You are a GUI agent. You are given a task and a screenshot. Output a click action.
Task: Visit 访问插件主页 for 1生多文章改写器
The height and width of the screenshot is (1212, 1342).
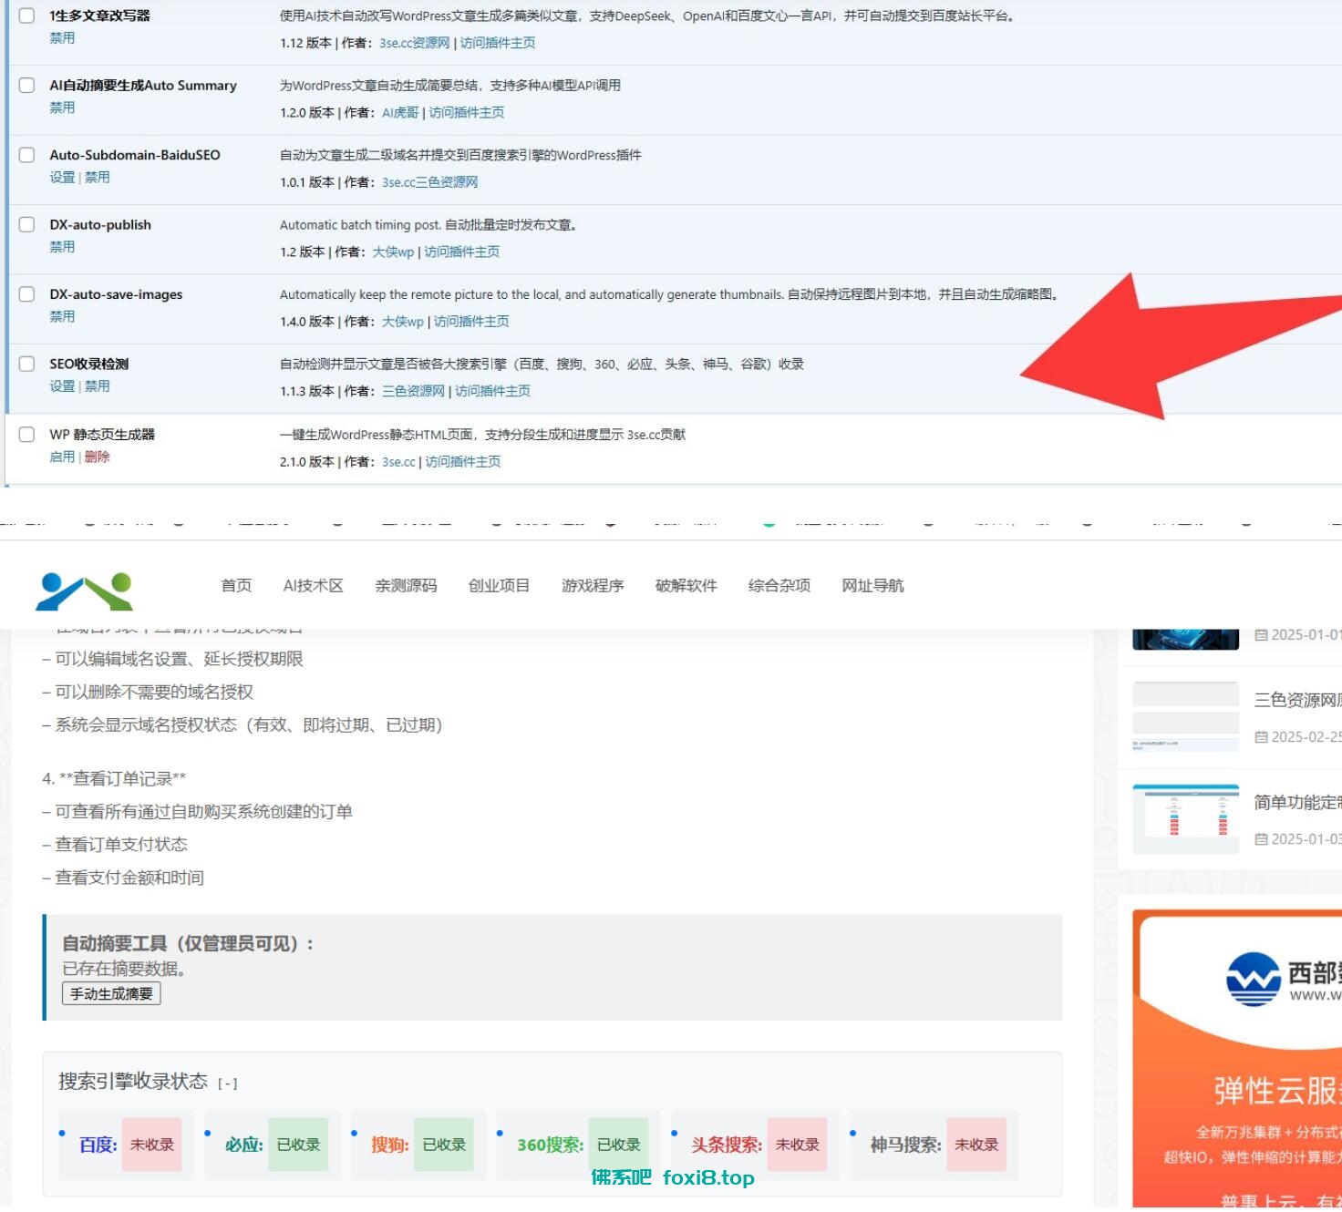498,43
